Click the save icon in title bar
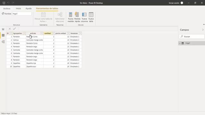This screenshot has width=205, height=115. point(4,3)
